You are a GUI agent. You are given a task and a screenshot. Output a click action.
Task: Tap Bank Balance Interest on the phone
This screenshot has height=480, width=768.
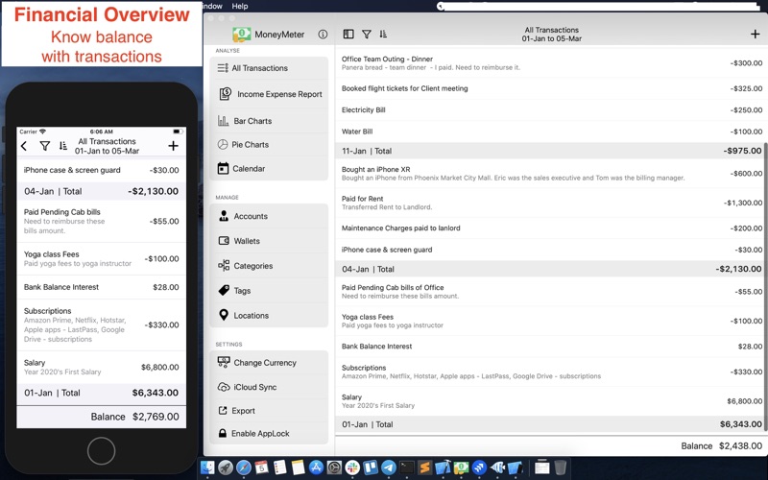pos(102,287)
